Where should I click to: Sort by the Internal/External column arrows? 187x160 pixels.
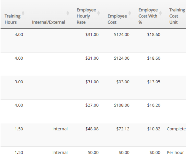coord(68,13)
